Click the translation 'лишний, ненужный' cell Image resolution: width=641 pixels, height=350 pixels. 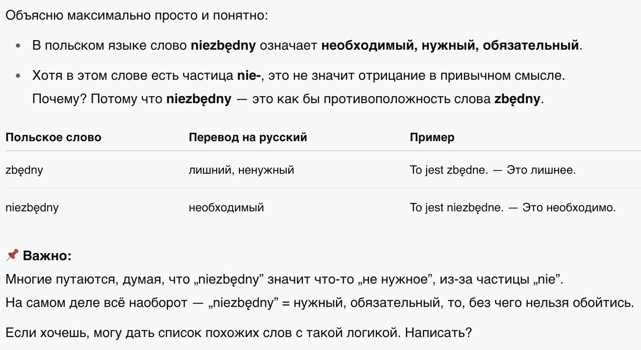[242, 170]
